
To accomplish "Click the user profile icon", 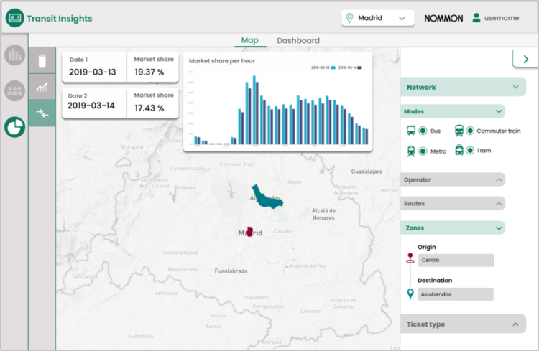I will pyautogui.click(x=476, y=18).
